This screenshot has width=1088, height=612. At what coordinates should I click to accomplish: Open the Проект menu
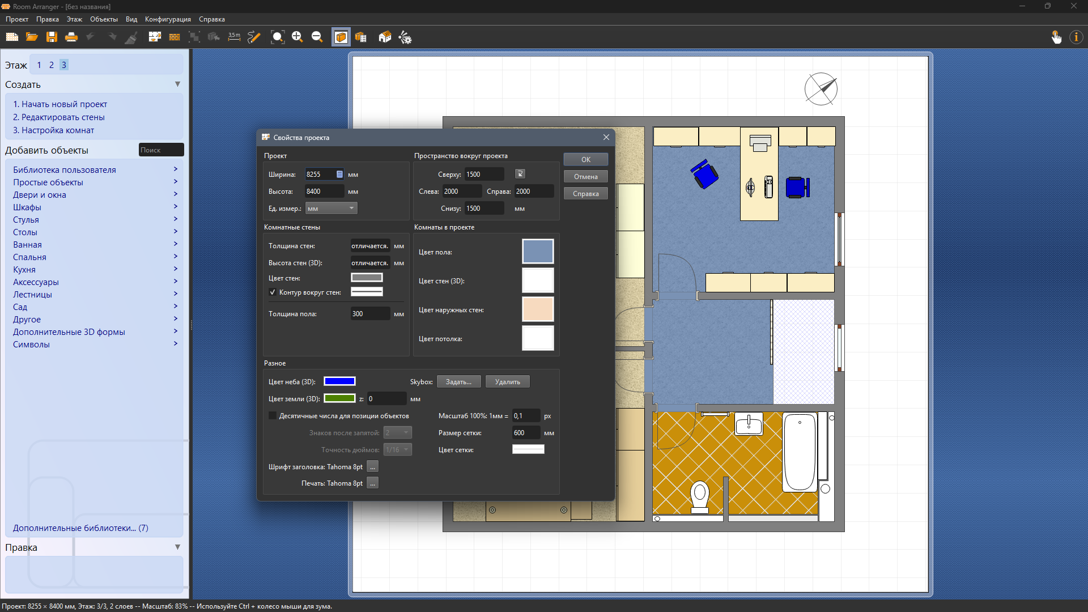(17, 19)
